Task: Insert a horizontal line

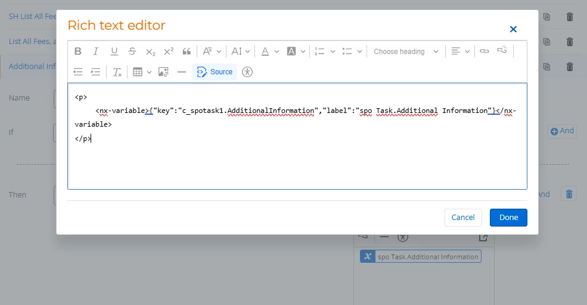Action: (182, 72)
